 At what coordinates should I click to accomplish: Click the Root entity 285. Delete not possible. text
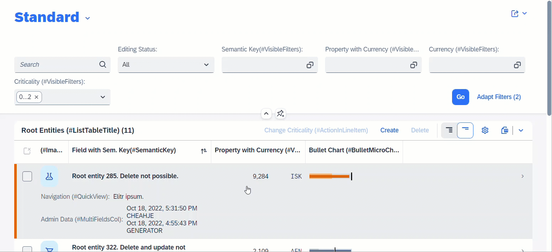[x=125, y=176]
